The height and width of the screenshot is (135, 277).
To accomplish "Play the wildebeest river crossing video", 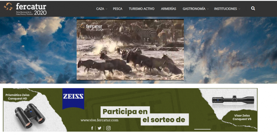I will click(x=130, y=50).
